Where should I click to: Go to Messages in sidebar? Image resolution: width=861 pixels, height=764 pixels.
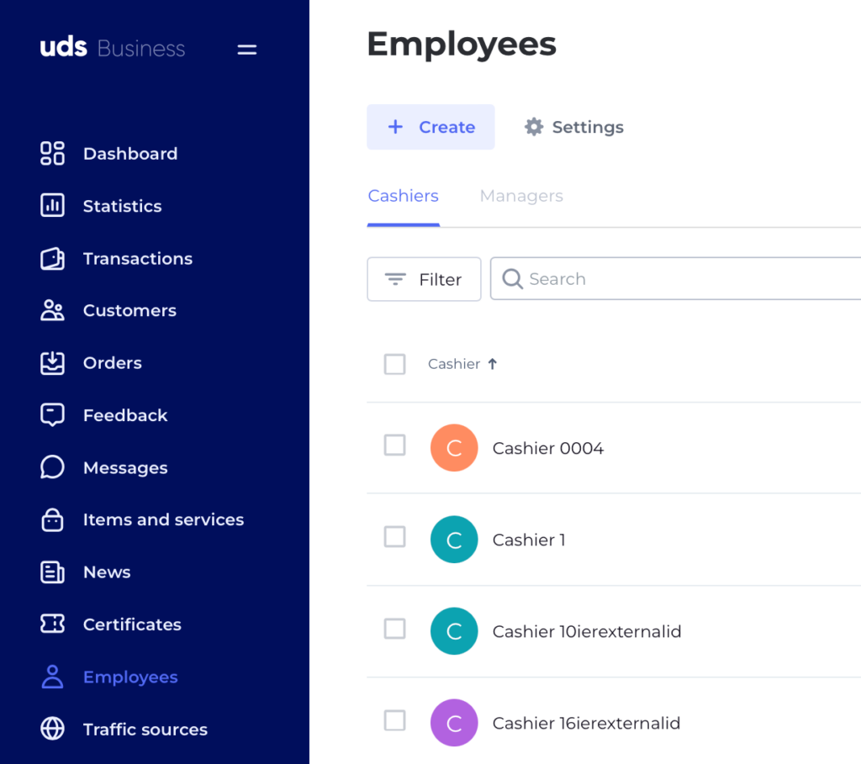pyautogui.click(x=125, y=467)
